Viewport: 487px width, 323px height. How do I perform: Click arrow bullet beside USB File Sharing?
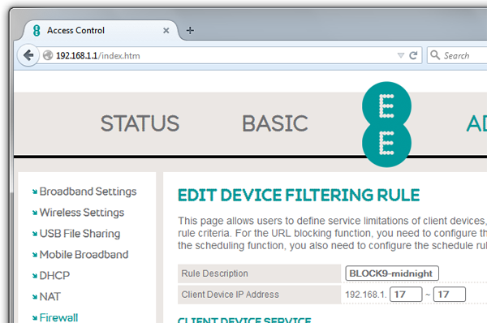[35, 235]
